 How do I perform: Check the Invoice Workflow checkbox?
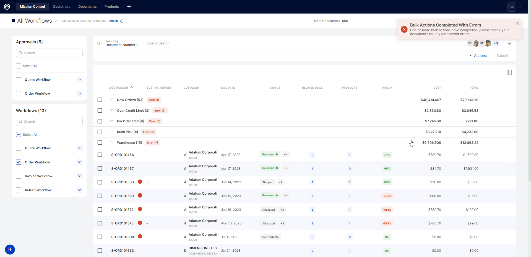(x=19, y=176)
